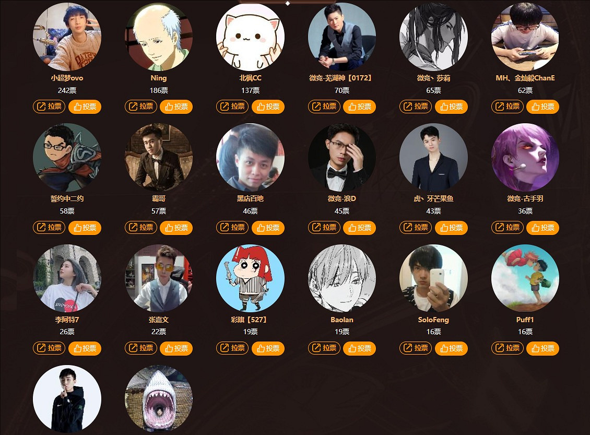Screen dimensions: 590x435
Task: Vote (投票) for MH、金灿毅ChanE
Action: point(542,107)
